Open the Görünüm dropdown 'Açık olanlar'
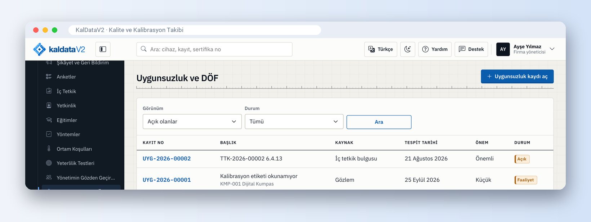Screen dimensions: 591x222 [x=192, y=122]
